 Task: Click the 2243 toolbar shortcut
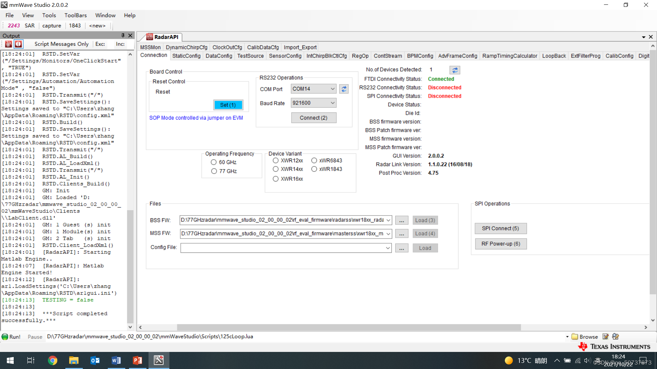click(x=14, y=26)
